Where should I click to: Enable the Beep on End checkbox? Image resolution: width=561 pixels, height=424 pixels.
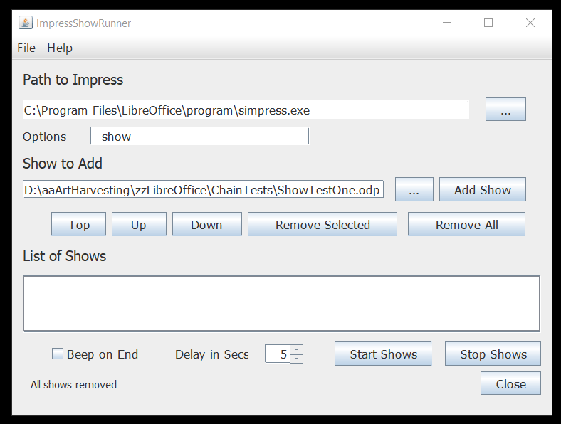click(x=58, y=354)
